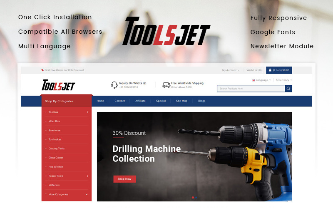
Task: Click the ToolsJet store logo
Action: pyautogui.click(x=58, y=85)
